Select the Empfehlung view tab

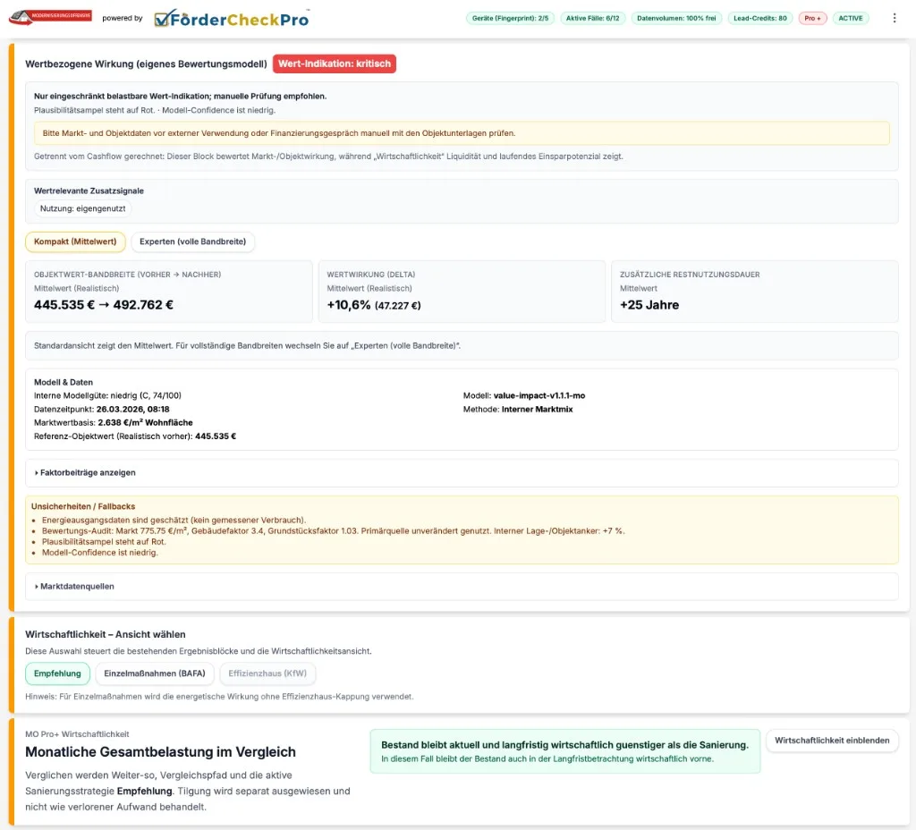tap(57, 673)
